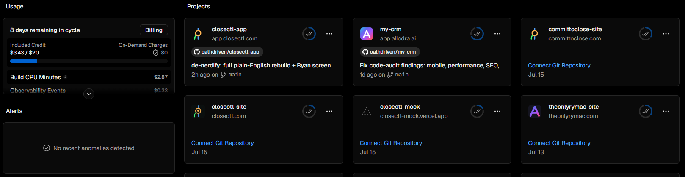Viewport: 685px width, 177px height.
Task: View theonlyrymac-site deployment status indicator
Action: pyautogui.click(x=646, y=111)
